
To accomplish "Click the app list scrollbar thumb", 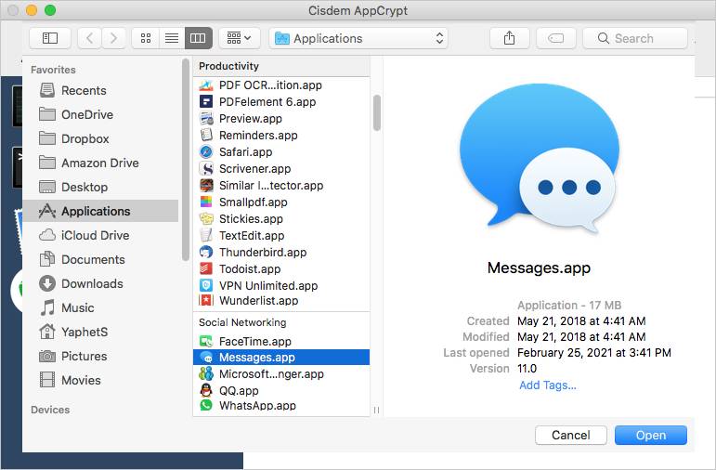I will (377, 112).
